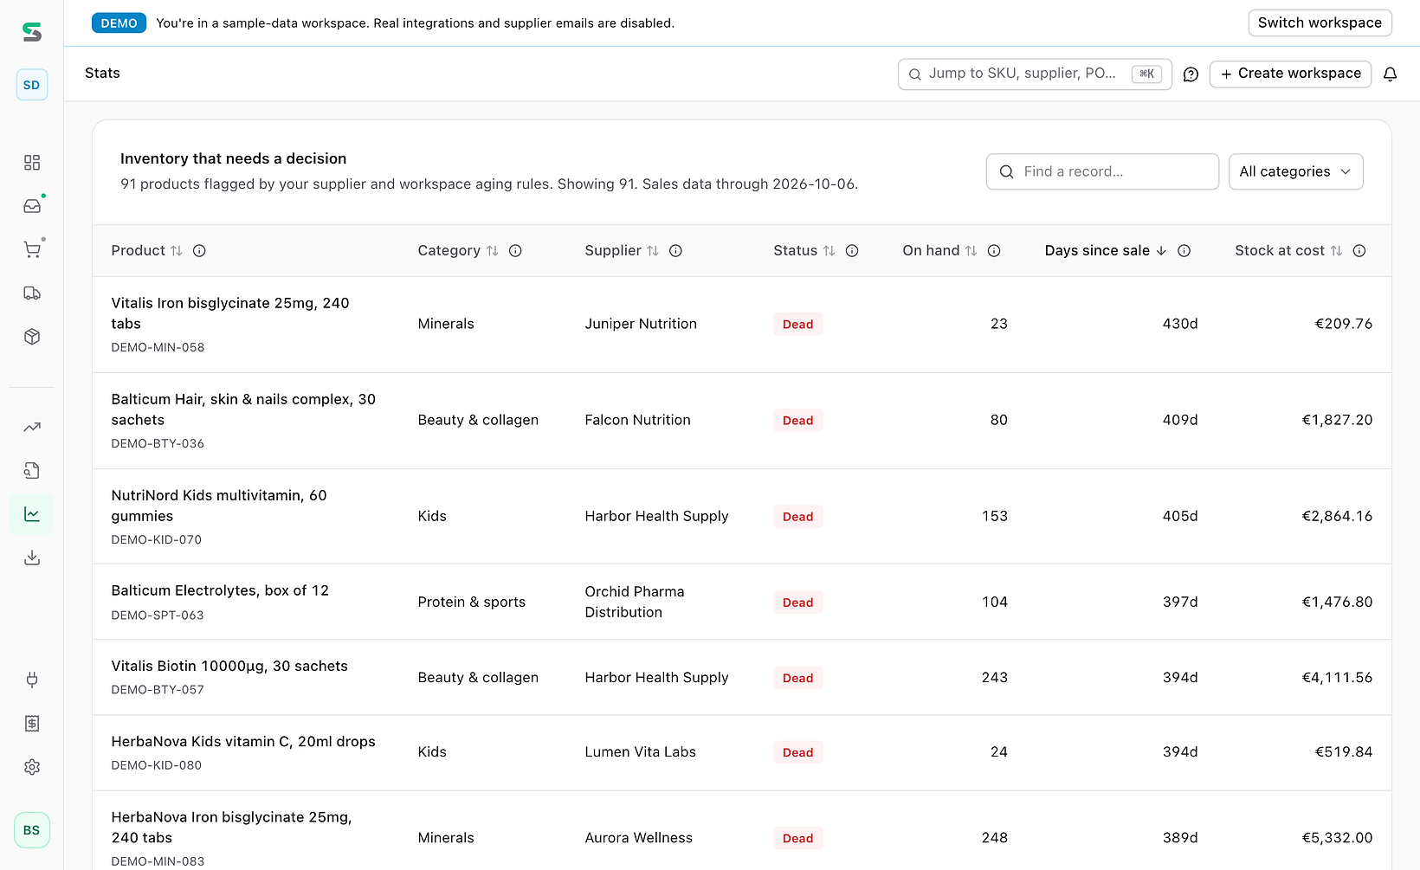1420x870 pixels.
Task: Sort the table by Stock at cost
Action: point(1288,251)
